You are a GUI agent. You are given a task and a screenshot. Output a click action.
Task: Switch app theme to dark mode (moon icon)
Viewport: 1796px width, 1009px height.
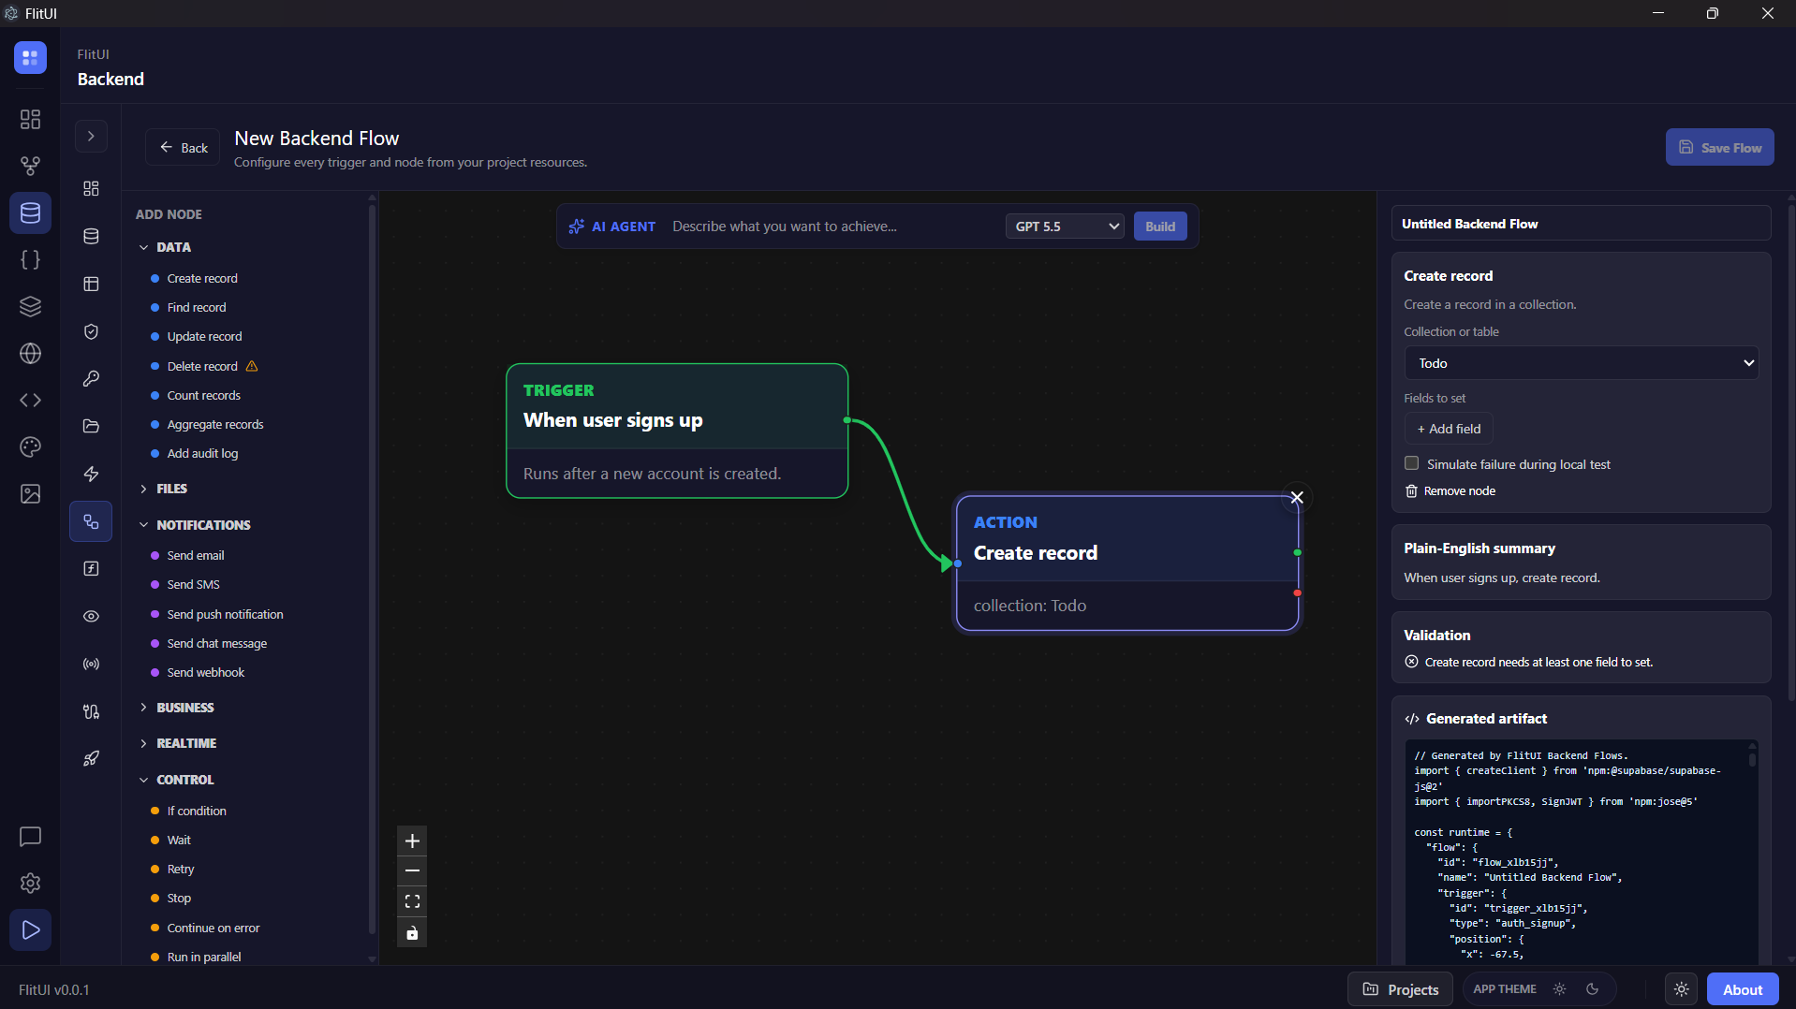(x=1592, y=988)
